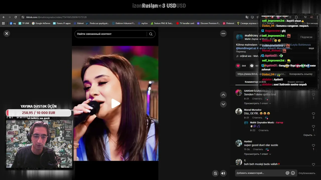
Task: Open Discover Premiere Pro bookmark
Action: click(x=208, y=23)
